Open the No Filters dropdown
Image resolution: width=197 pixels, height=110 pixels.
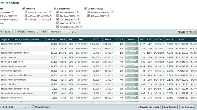pos(59,32)
